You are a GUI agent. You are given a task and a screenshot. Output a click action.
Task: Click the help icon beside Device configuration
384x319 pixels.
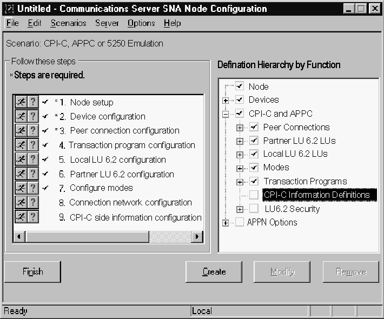click(32, 116)
